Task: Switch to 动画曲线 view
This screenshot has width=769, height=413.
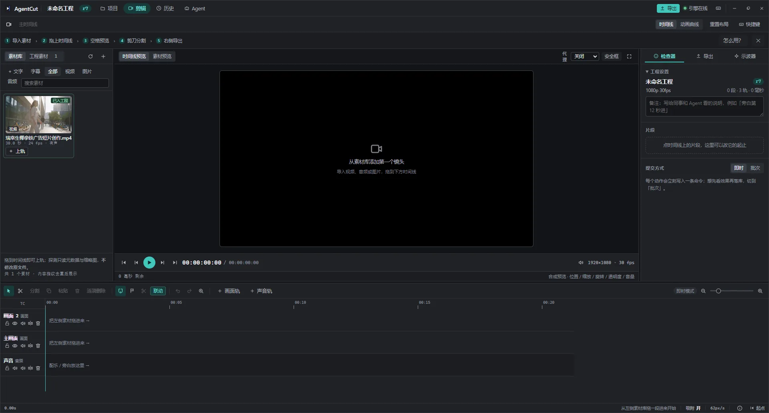Action: point(690,24)
